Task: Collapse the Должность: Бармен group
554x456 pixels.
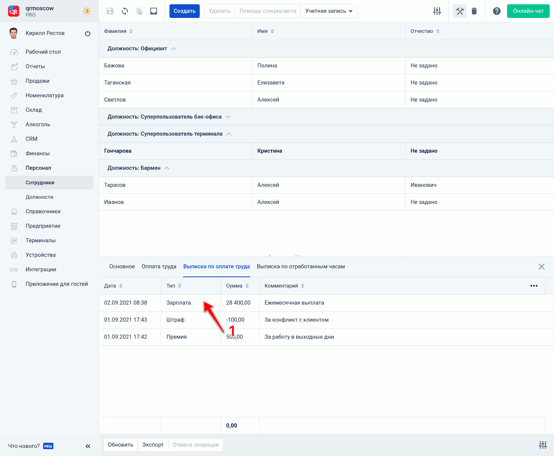Action: 167,168
